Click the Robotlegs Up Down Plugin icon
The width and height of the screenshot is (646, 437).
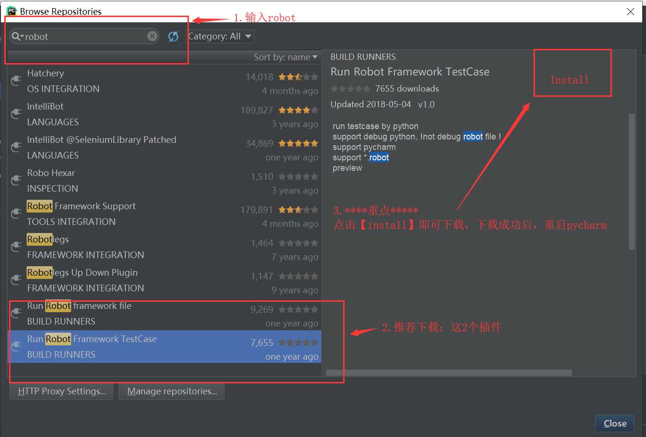tap(16, 279)
